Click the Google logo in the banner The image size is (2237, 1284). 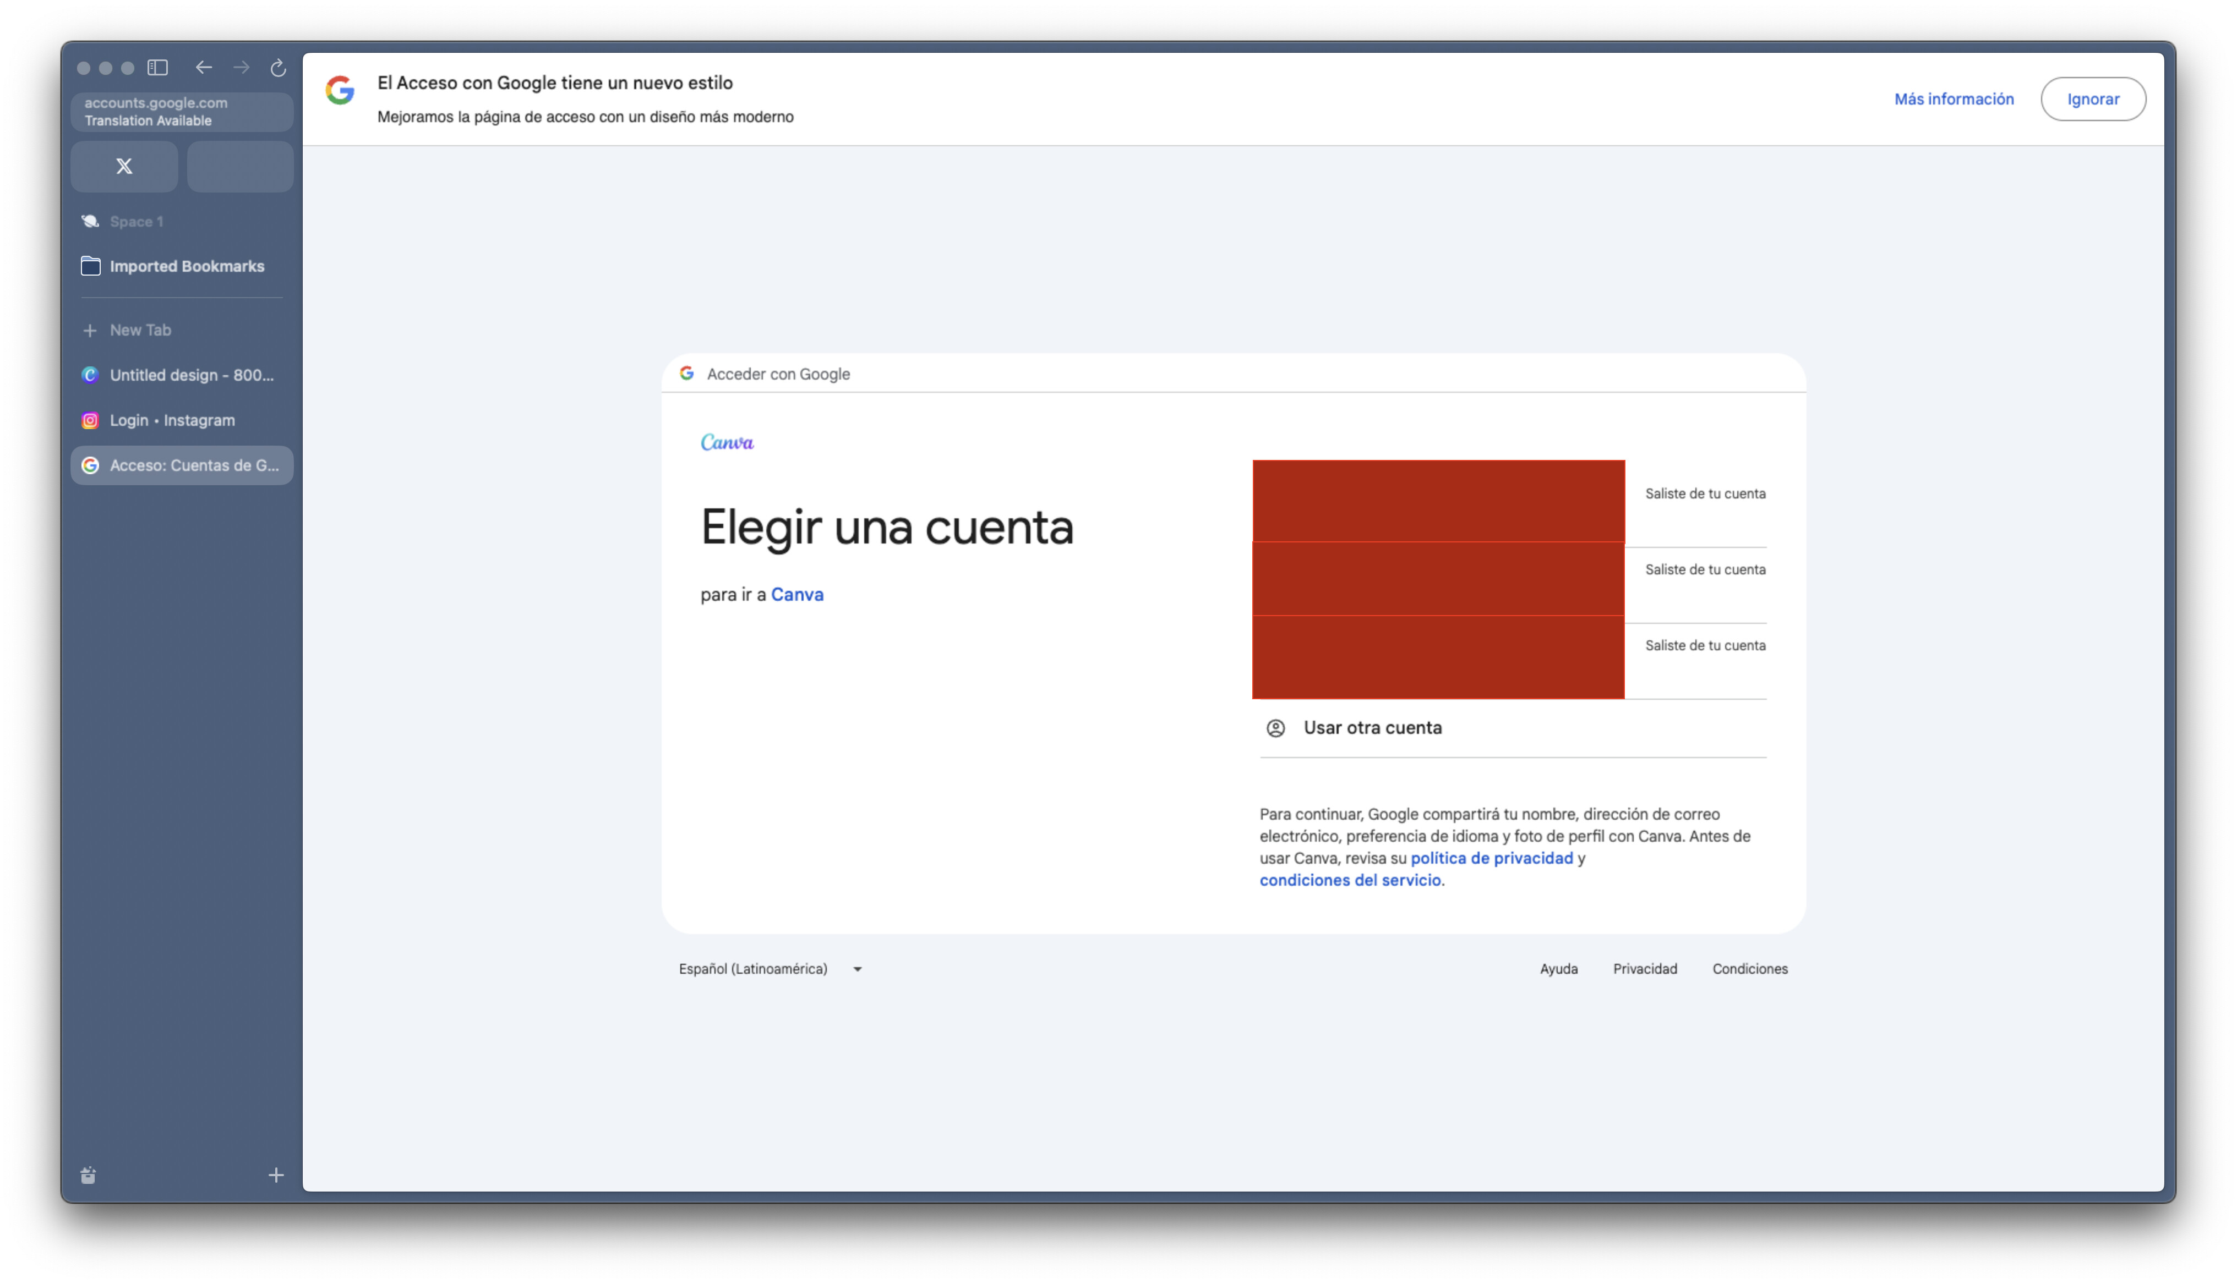point(341,90)
